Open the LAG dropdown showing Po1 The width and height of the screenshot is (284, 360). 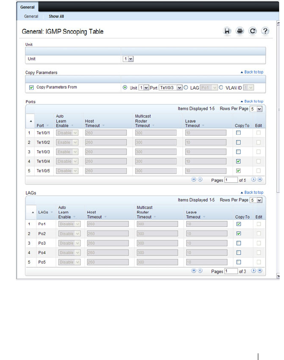pyautogui.click(x=209, y=88)
